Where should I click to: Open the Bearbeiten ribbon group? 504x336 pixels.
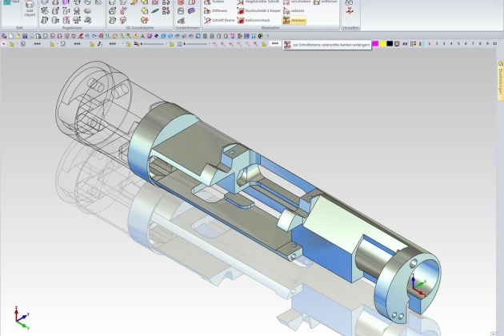[x=270, y=27]
